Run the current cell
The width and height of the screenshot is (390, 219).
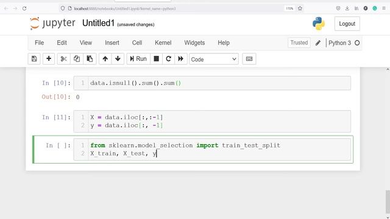point(138,59)
